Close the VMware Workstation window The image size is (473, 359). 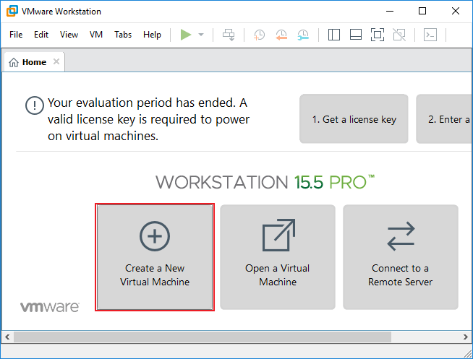tap(456, 11)
